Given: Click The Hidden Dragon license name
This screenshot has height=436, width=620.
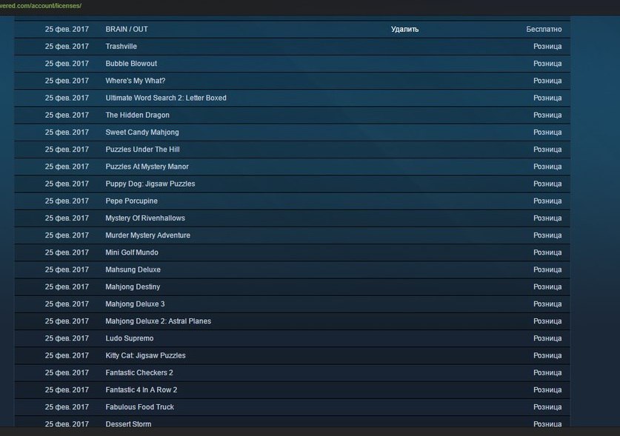Looking at the screenshot, I should (137, 115).
